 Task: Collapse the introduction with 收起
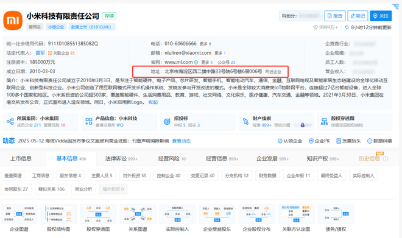pyautogui.click(x=153, y=102)
